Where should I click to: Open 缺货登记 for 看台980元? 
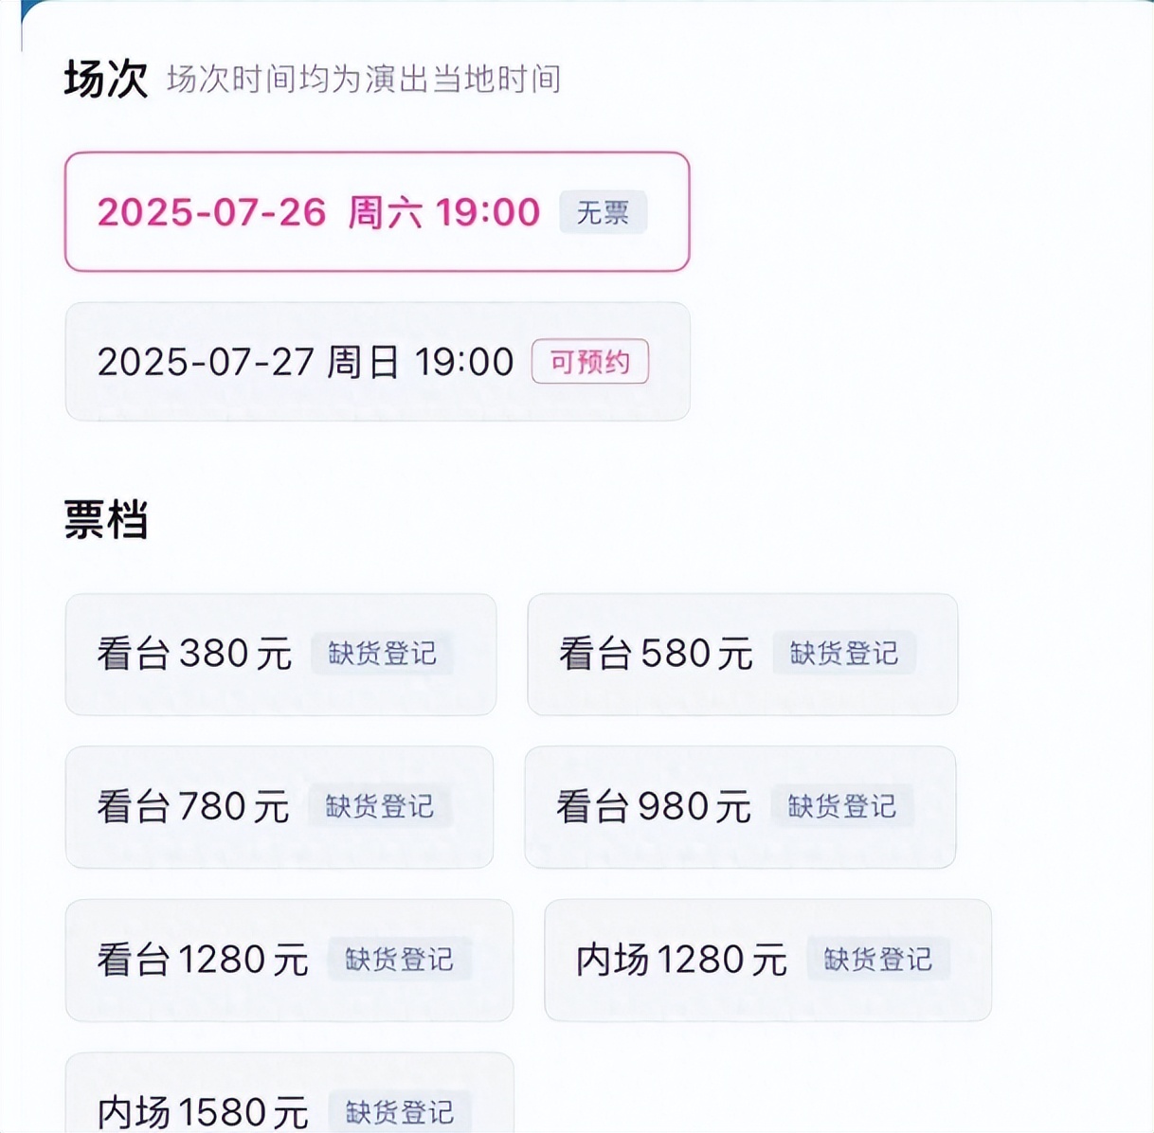(x=841, y=806)
